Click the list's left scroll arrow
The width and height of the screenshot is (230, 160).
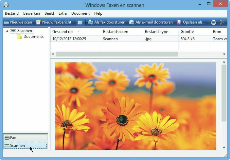coord(53,54)
